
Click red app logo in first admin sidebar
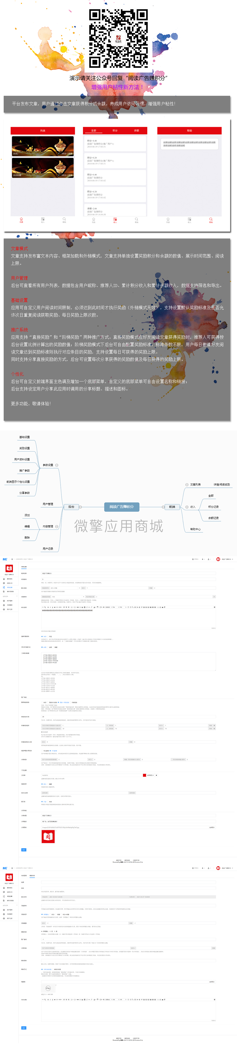pyautogui.click(x=9, y=569)
